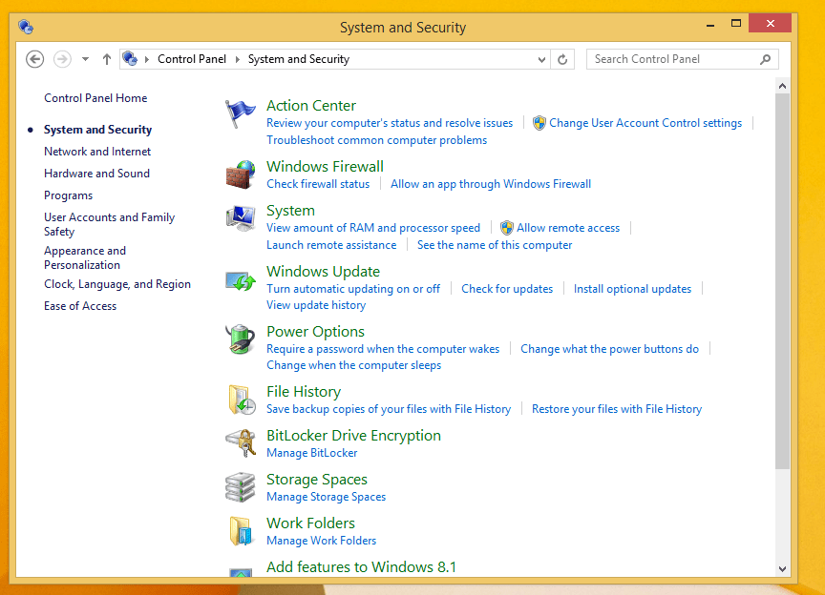825x595 pixels.
Task: Select System and Security in sidebar
Action: (x=97, y=130)
